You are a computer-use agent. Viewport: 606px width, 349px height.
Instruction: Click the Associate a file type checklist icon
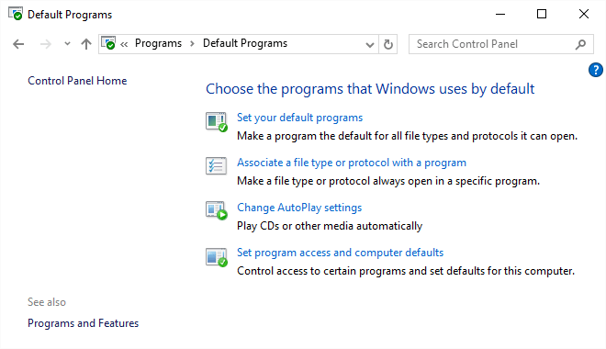(216, 166)
